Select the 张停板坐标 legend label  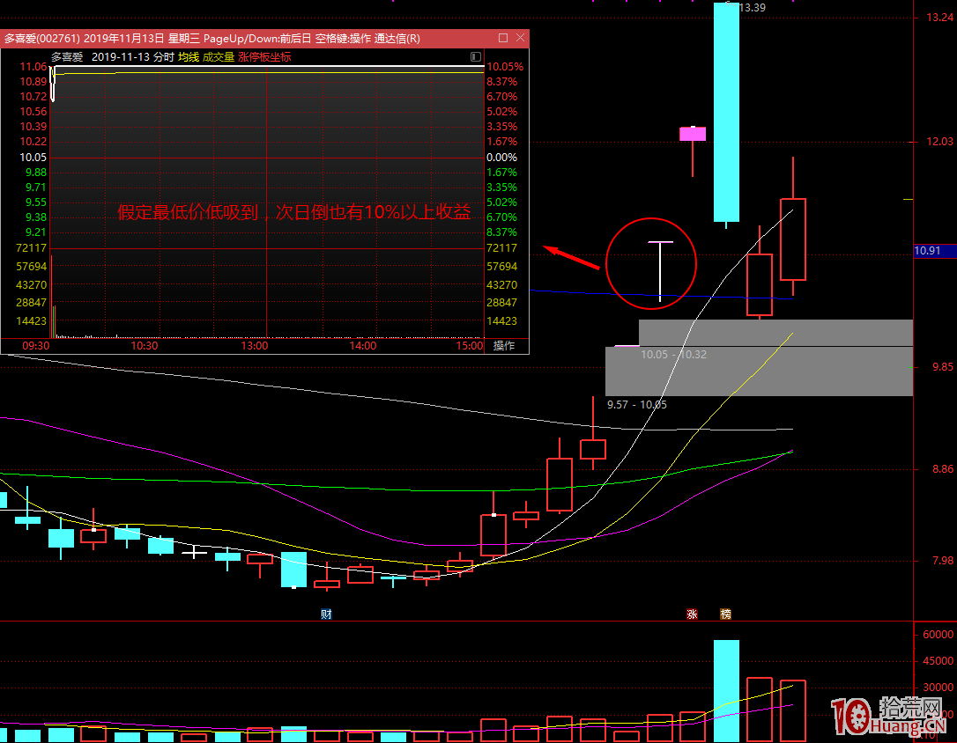tap(265, 56)
